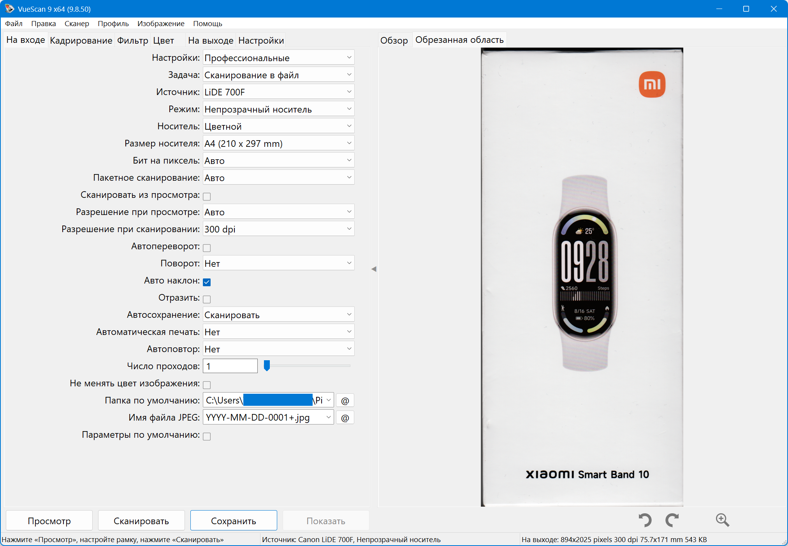This screenshot has height=546, width=788.
Task: Open the Разрешение при сканировании 300 dpi dropdown
Action: [278, 229]
